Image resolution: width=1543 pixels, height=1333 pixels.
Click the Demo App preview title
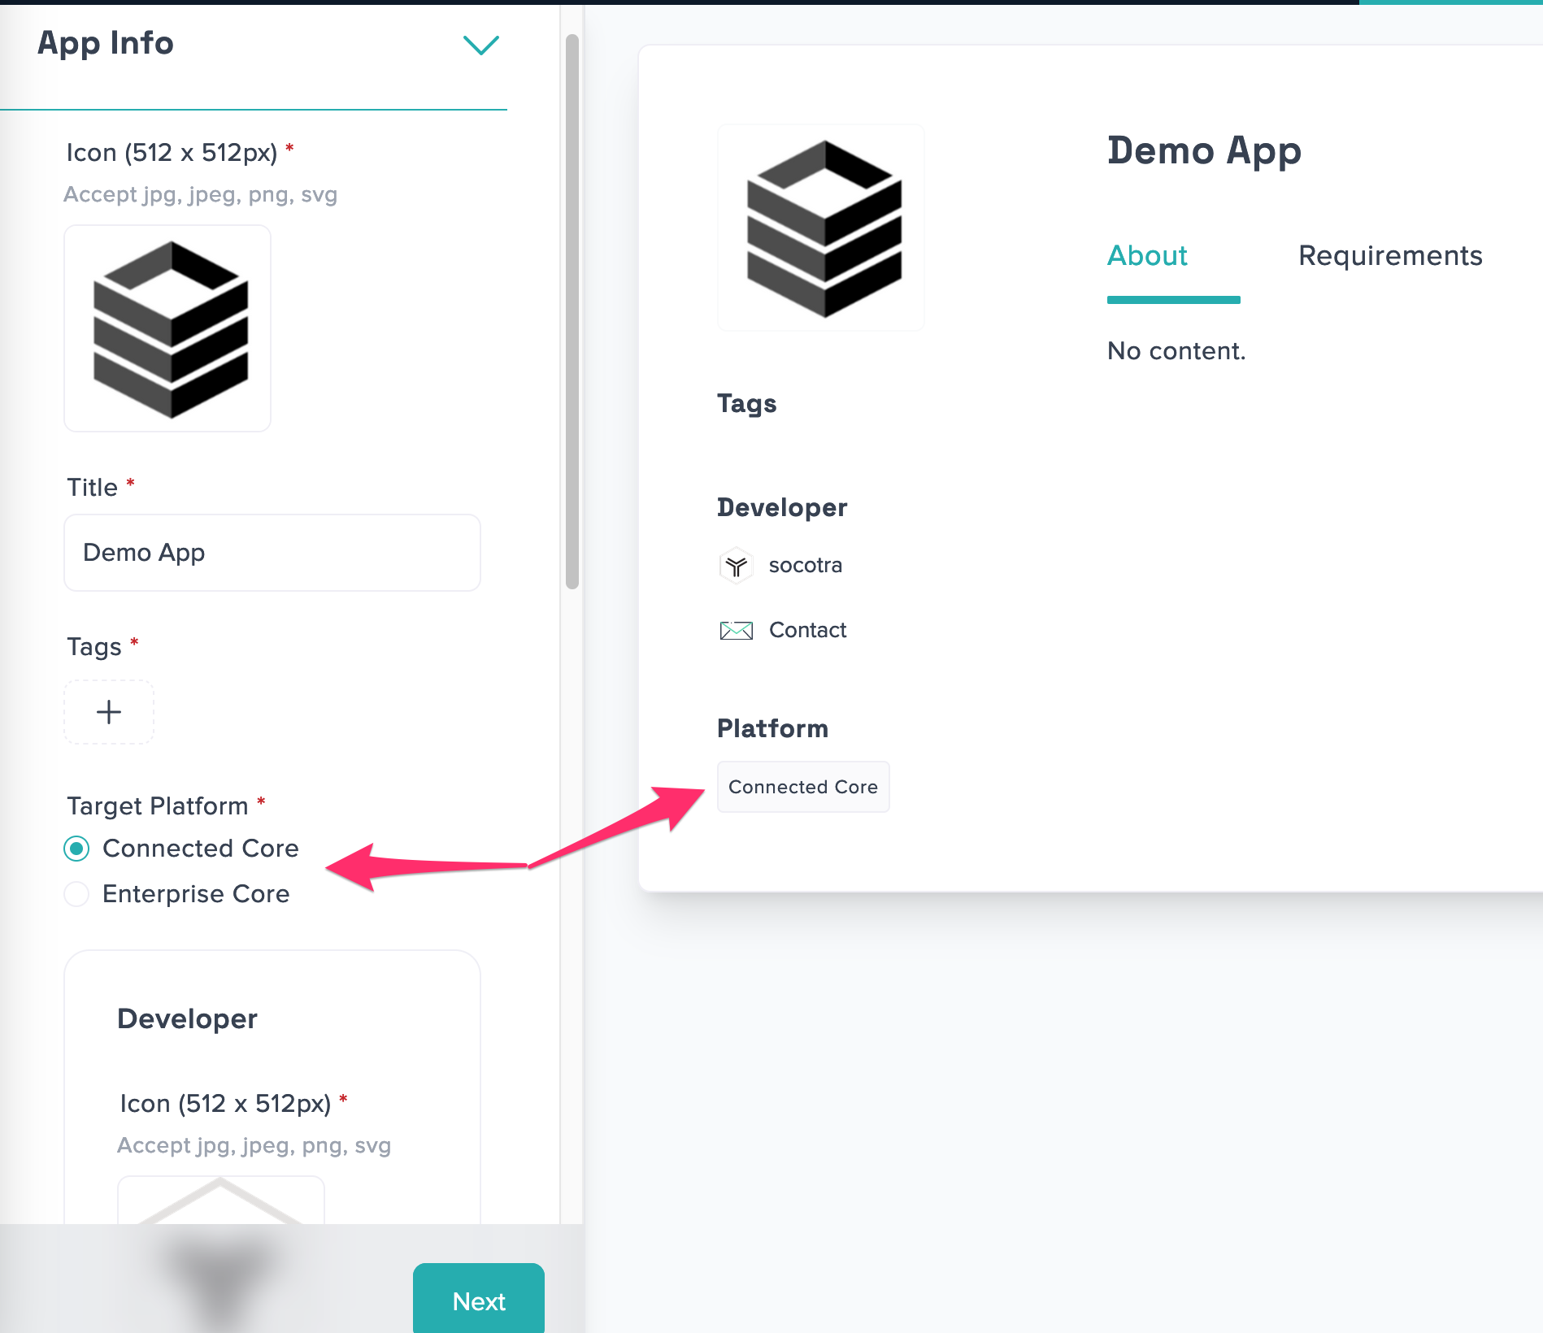pos(1204,151)
